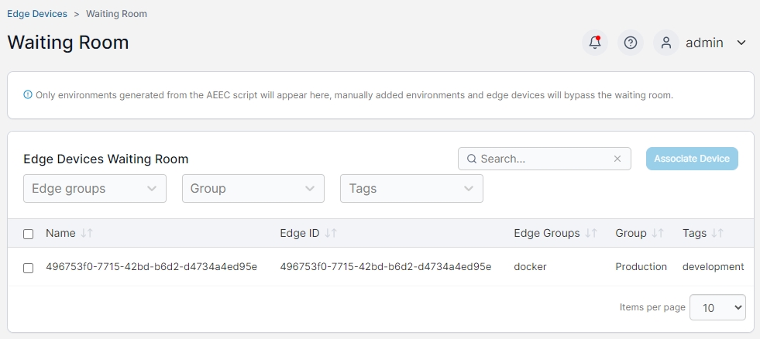Image resolution: width=760 pixels, height=339 pixels.
Task: Go to Edge Devices breadcrumb link
Action: 37,14
